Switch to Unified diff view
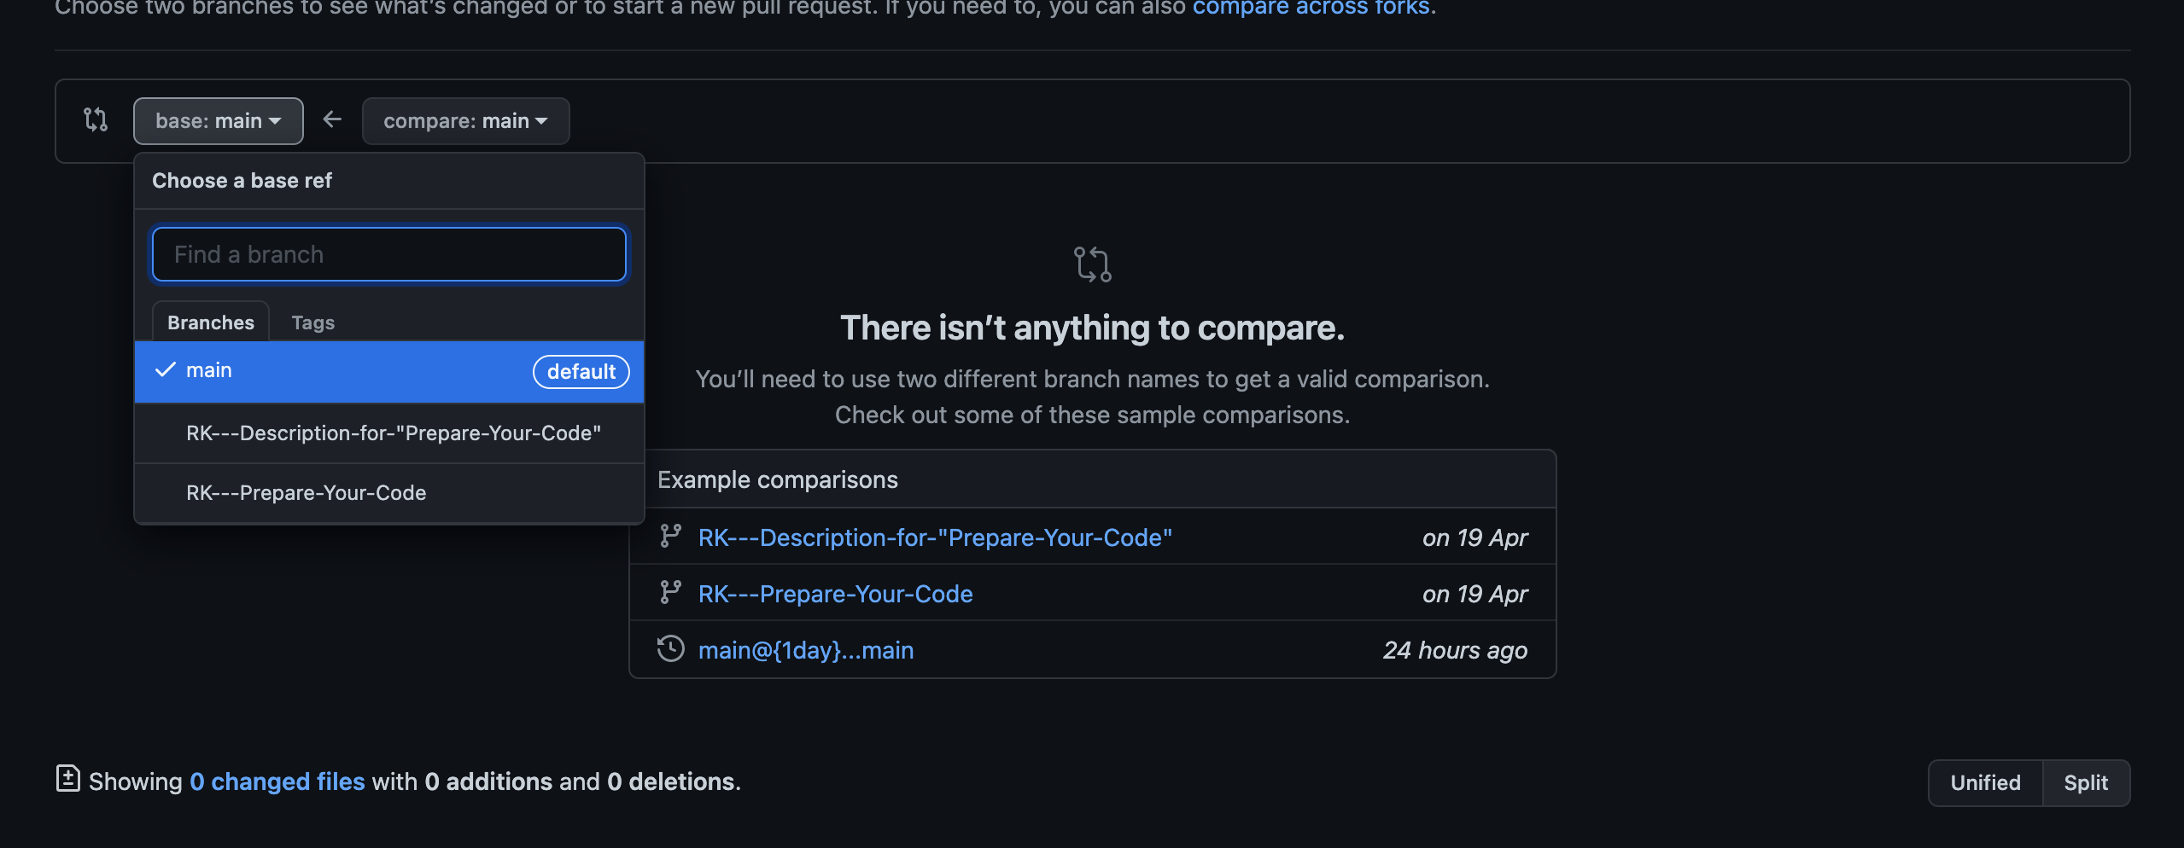Screen dimensions: 2184x848 pyautogui.click(x=1984, y=781)
